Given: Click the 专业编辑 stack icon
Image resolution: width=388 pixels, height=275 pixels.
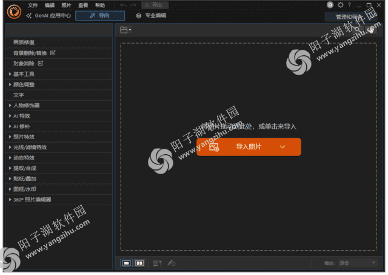Looking at the screenshot, I should (139, 16).
